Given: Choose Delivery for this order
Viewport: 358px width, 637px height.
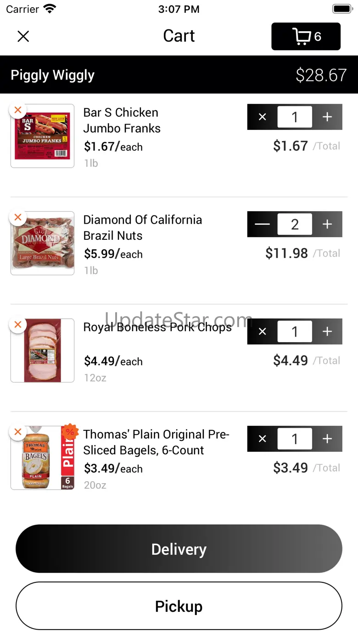Looking at the screenshot, I should tap(179, 549).
